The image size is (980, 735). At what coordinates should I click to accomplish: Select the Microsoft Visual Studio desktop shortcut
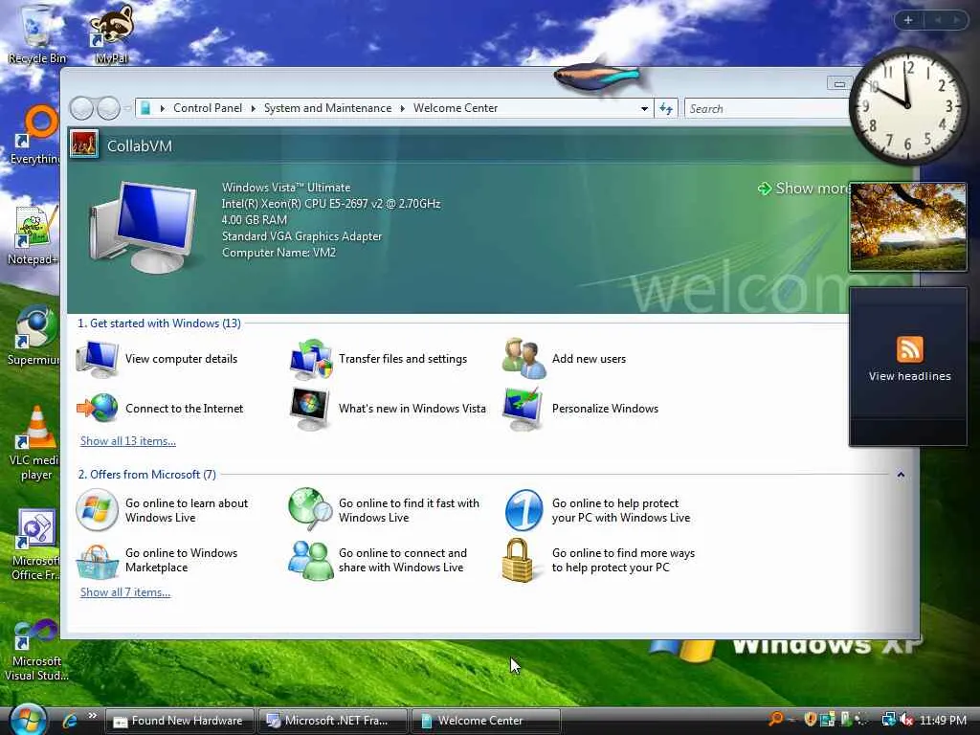[x=36, y=650]
